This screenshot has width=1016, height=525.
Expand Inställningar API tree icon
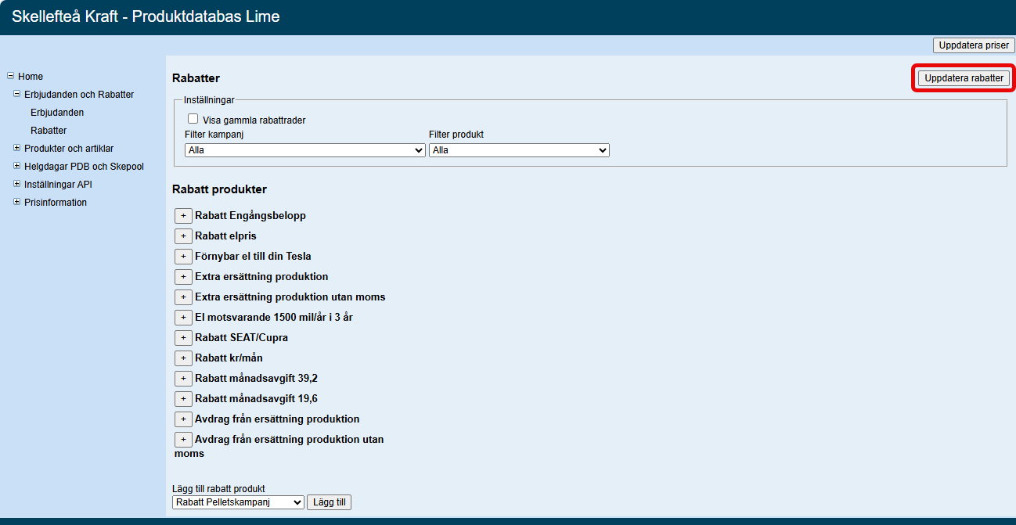(x=17, y=184)
